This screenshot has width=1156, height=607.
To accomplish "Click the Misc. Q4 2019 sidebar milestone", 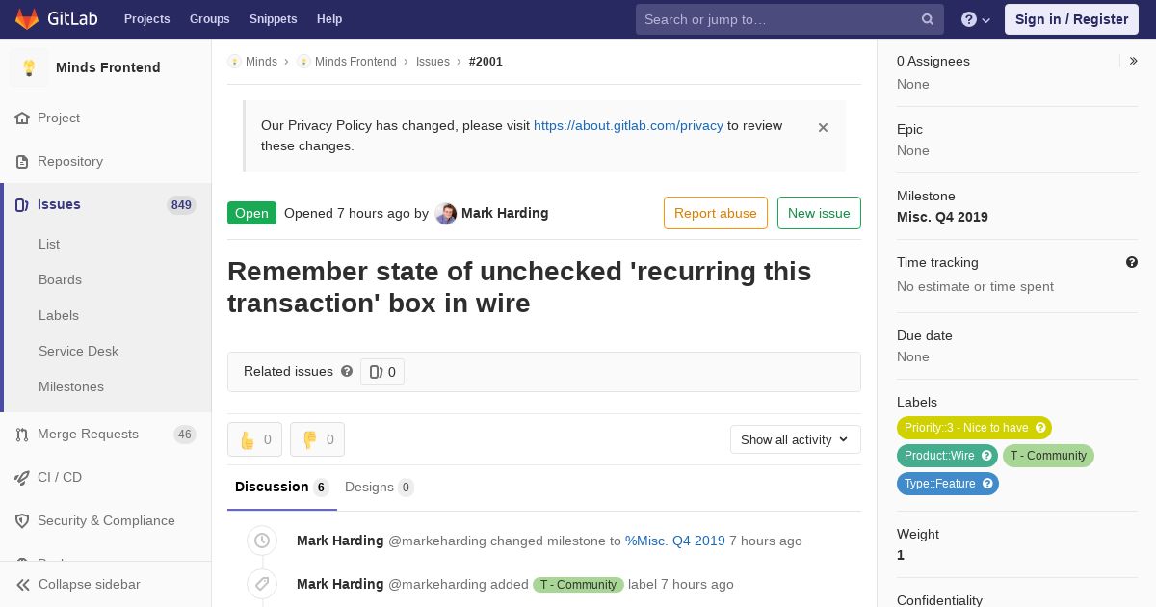I will click(942, 218).
